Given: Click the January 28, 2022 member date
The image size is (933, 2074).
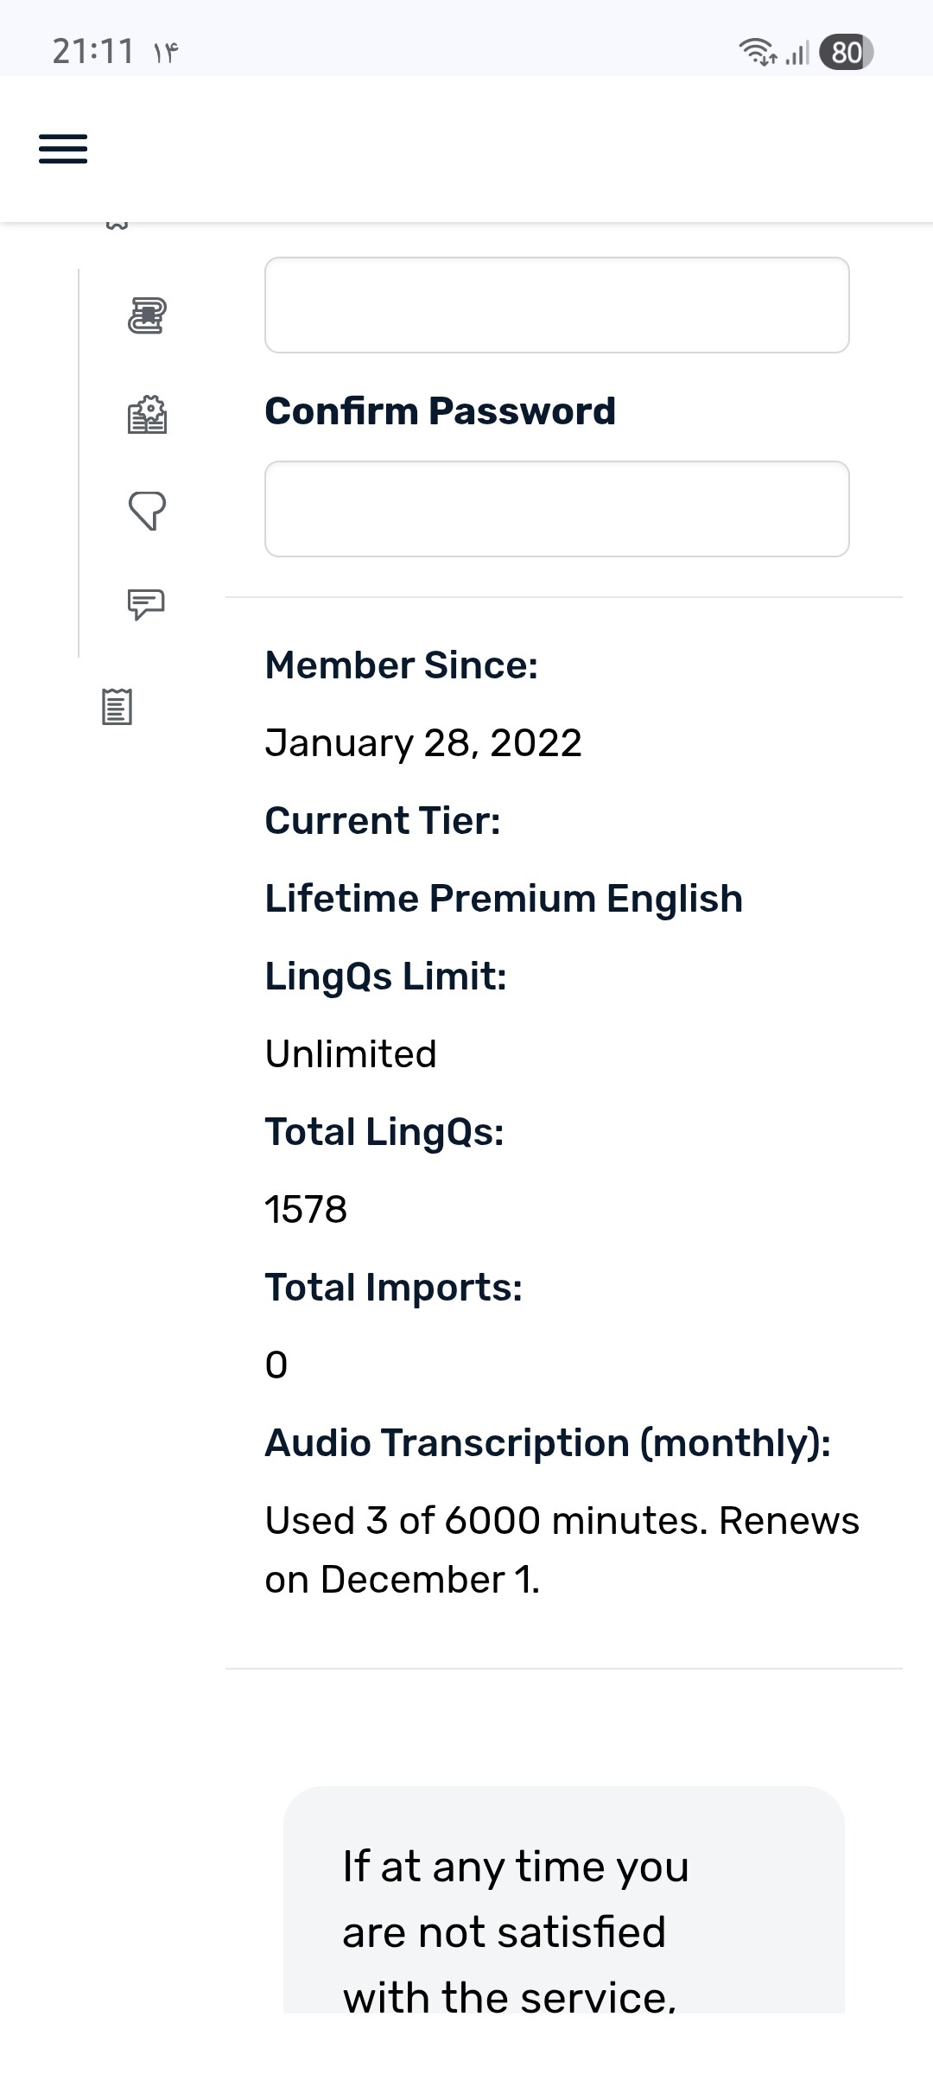Looking at the screenshot, I should 423,743.
